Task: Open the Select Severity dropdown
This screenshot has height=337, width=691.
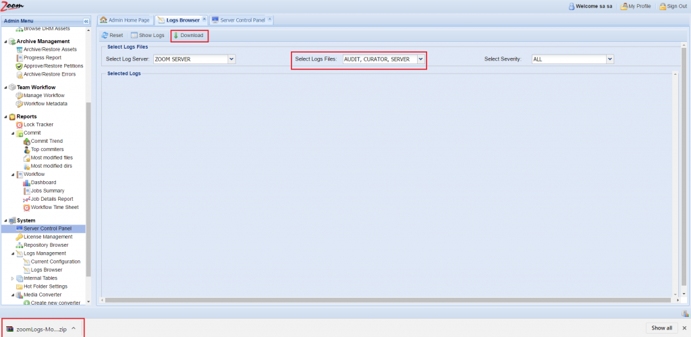Action: pos(609,59)
